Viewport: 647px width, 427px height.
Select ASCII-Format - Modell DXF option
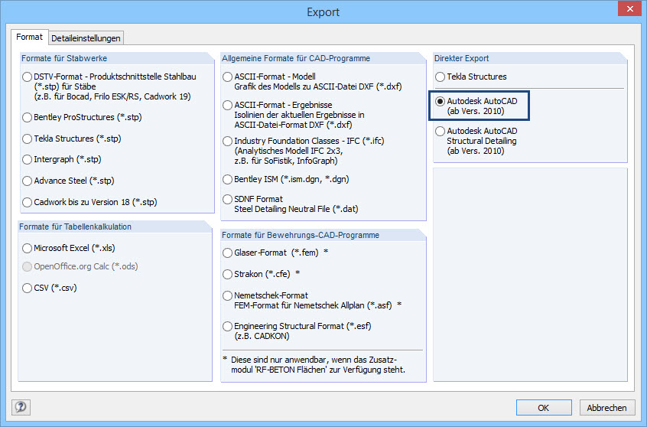click(x=228, y=77)
